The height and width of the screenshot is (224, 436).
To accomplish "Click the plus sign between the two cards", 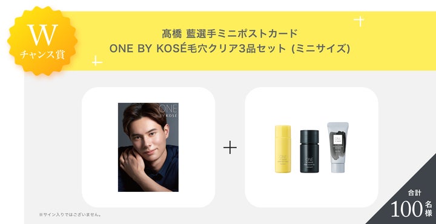I will [230, 147].
